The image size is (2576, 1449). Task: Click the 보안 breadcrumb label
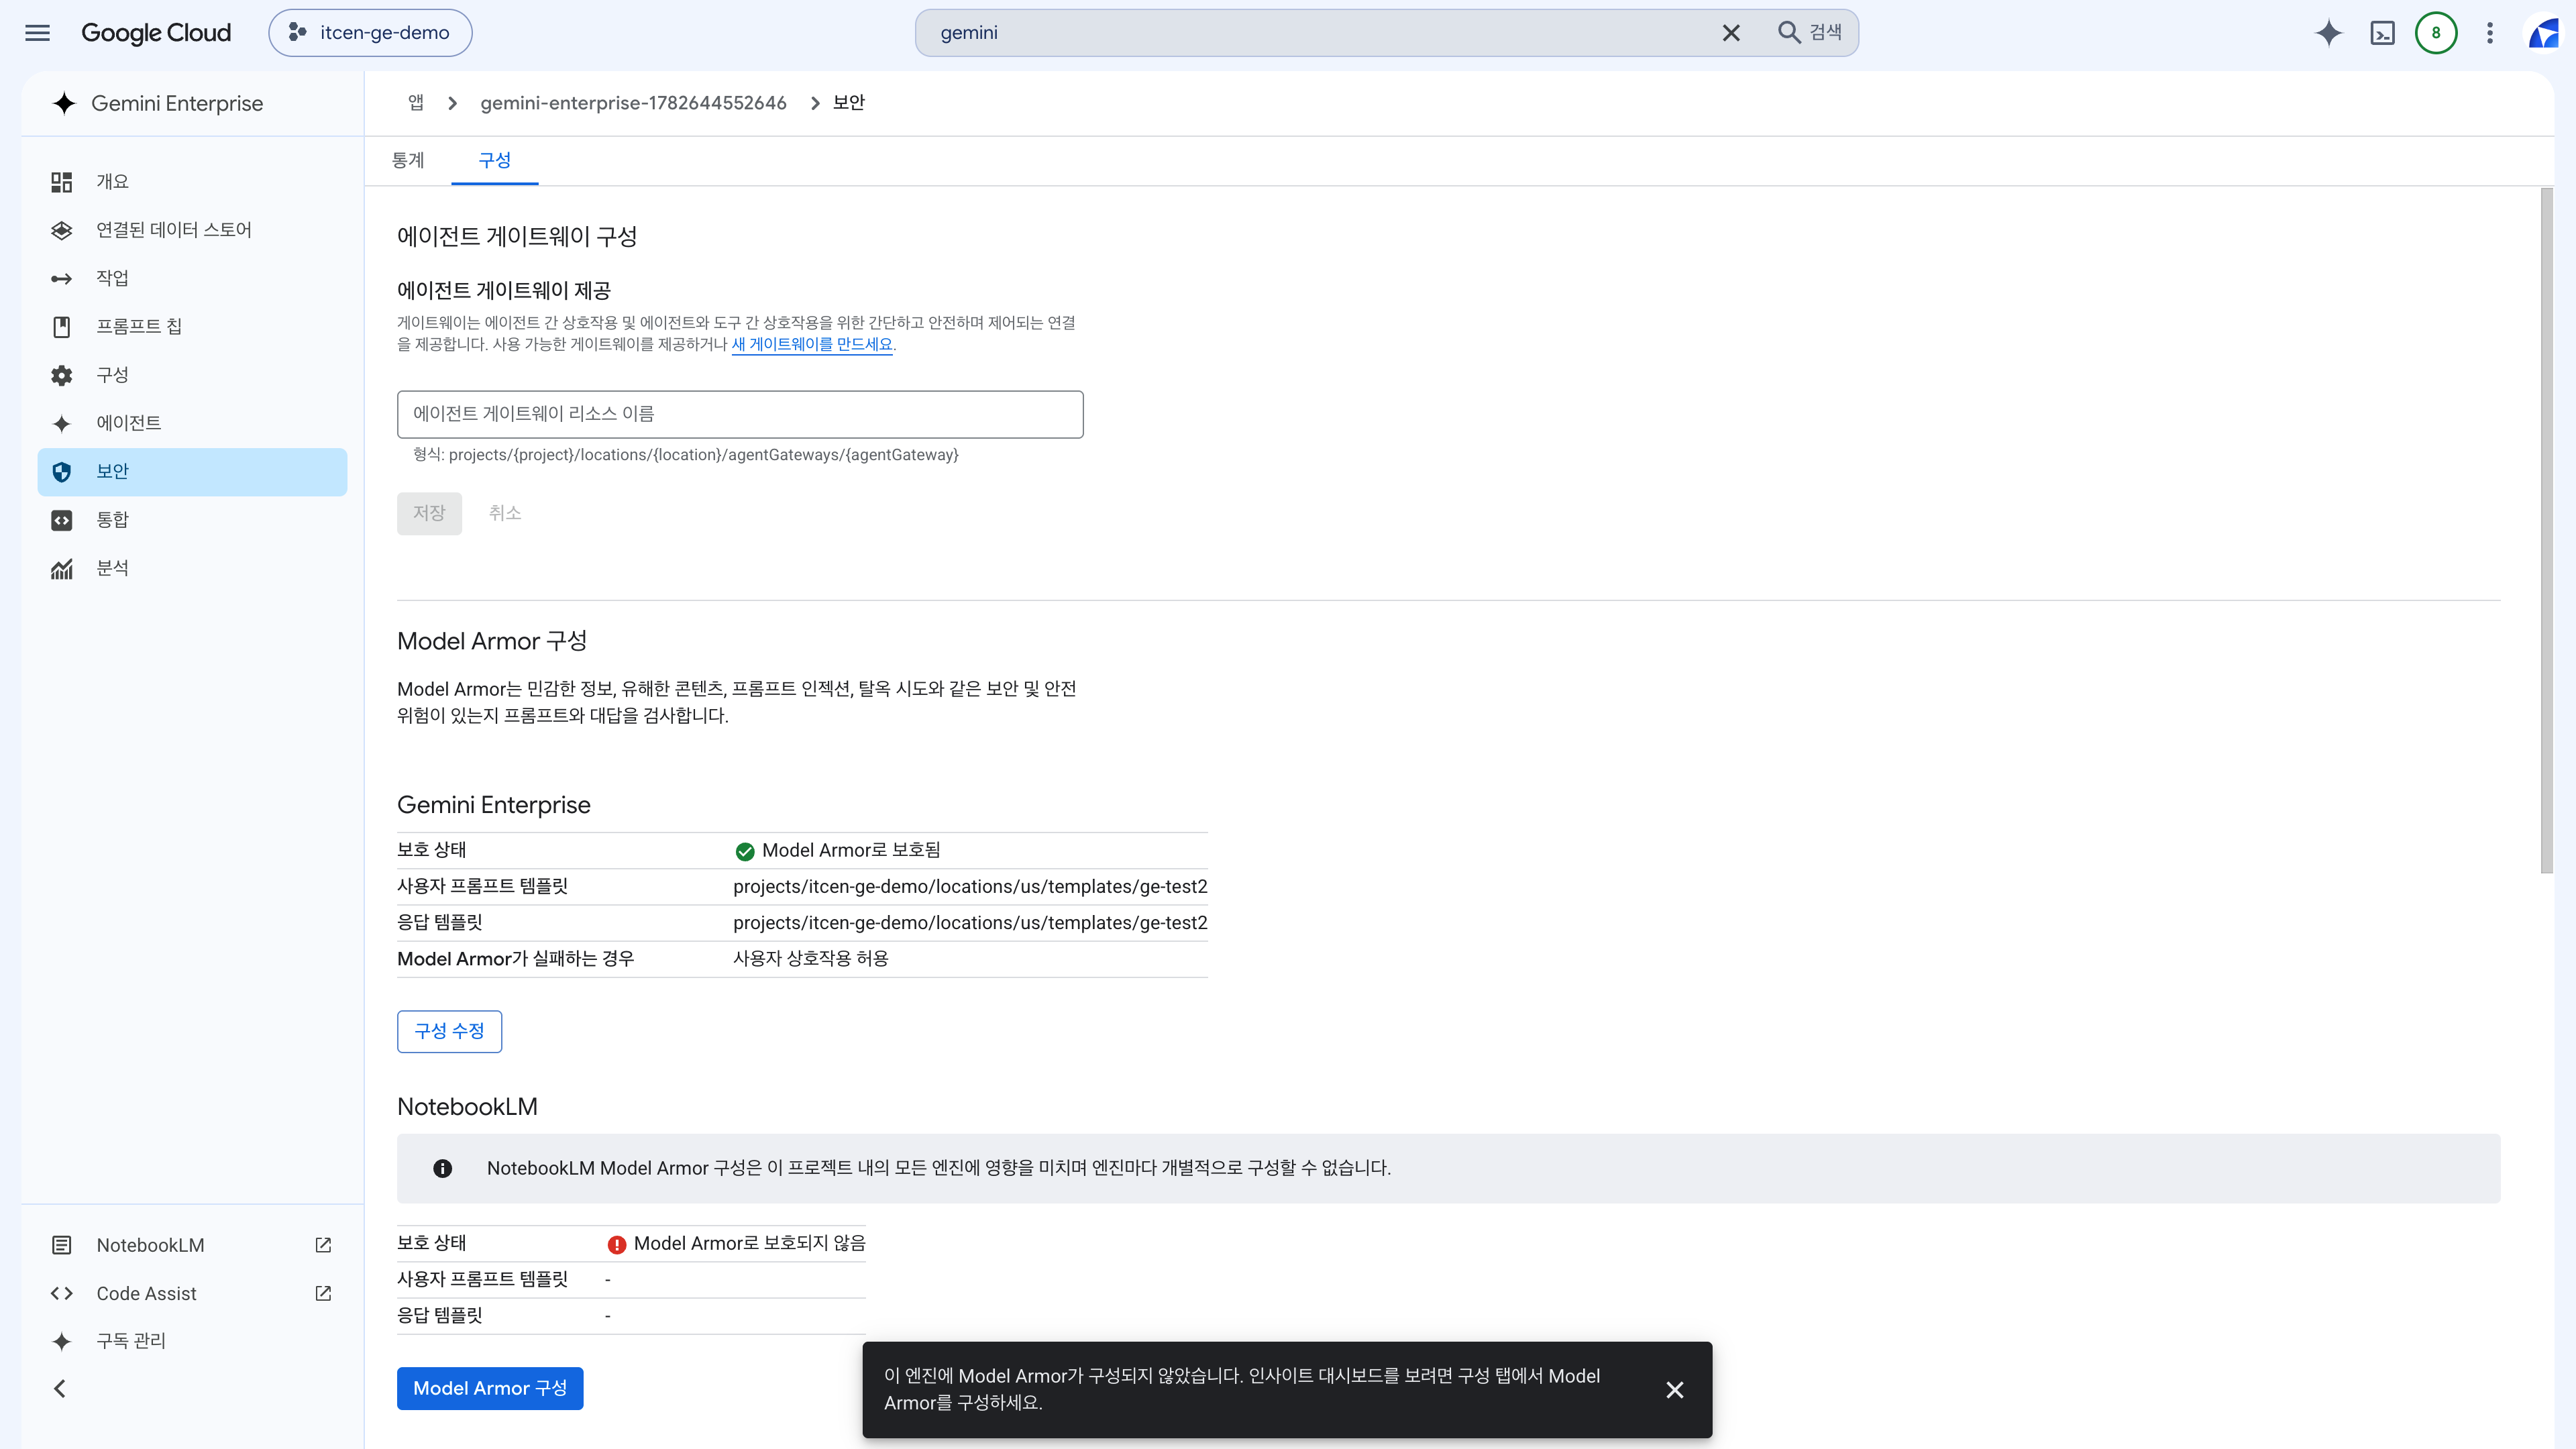click(849, 103)
